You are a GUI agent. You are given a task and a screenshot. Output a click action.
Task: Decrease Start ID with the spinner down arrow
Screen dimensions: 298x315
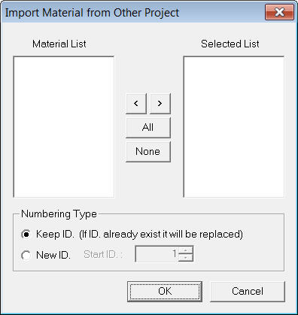click(x=185, y=258)
